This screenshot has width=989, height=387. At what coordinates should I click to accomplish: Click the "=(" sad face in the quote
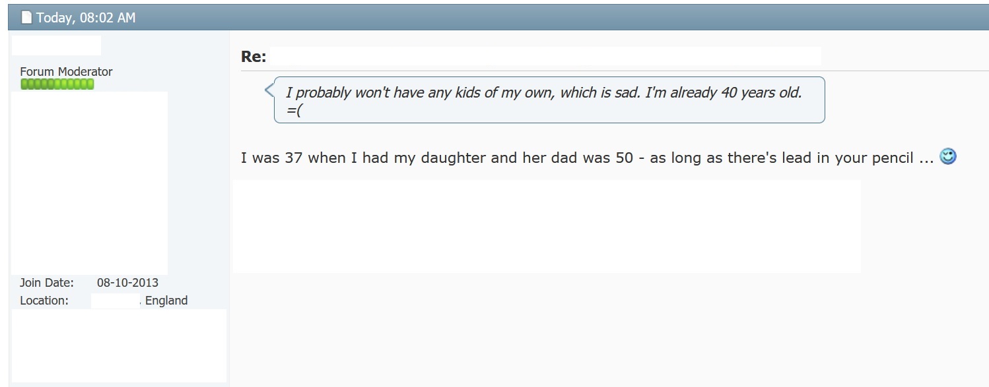[294, 110]
